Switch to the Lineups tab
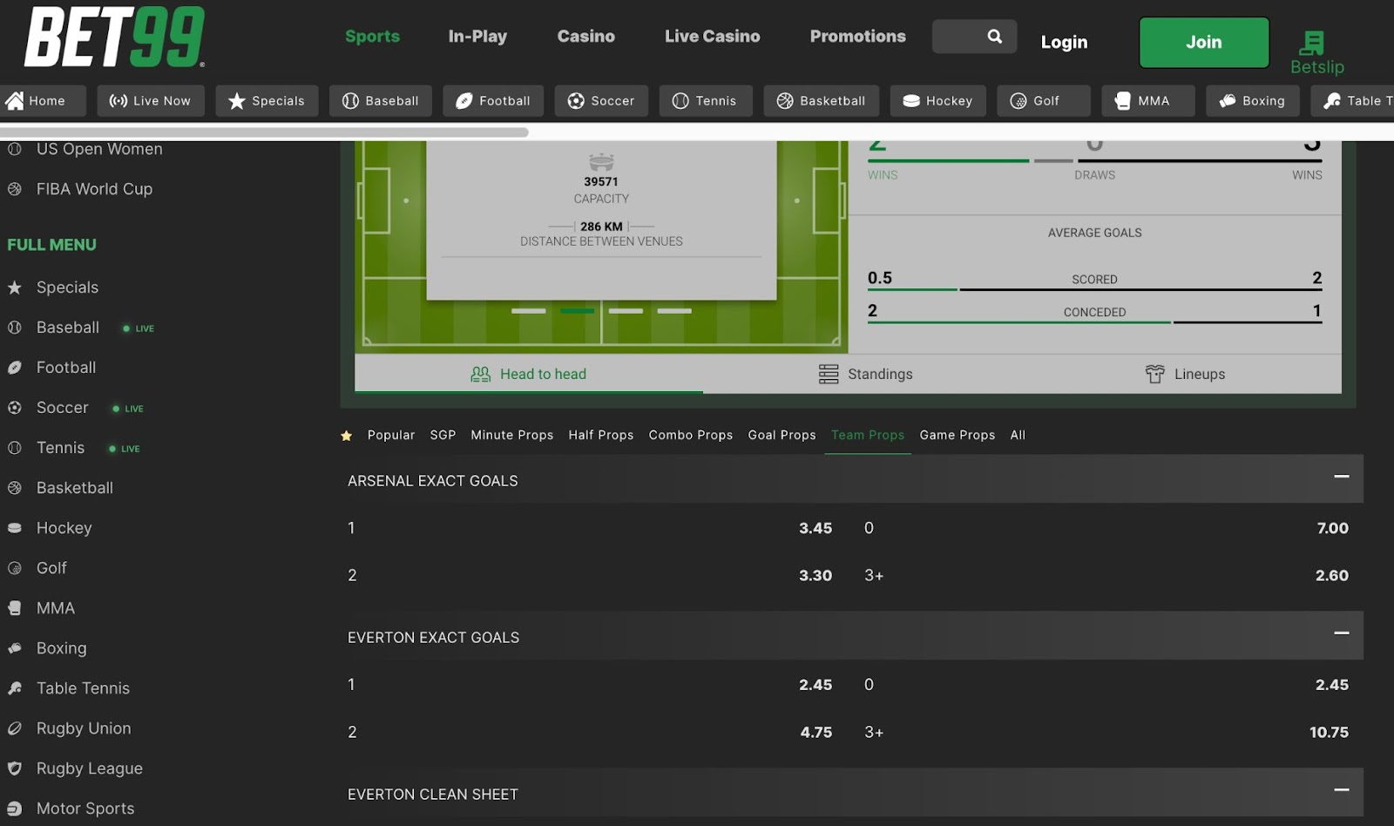Screen dimensions: 1394x826 point(1185,374)
